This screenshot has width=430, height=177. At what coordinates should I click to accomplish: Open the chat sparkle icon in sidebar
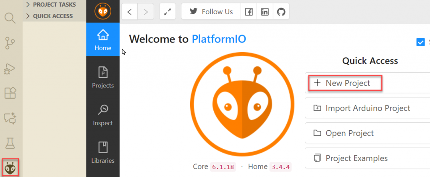click(x=10, y=118)
